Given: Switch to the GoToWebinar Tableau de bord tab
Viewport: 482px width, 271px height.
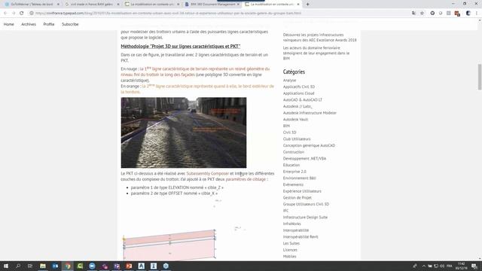Looking at the screenshot, I should click(32, 5).
